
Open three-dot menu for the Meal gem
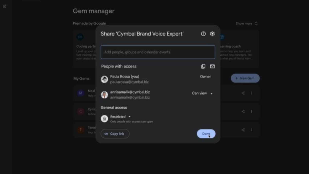(252, 93)
